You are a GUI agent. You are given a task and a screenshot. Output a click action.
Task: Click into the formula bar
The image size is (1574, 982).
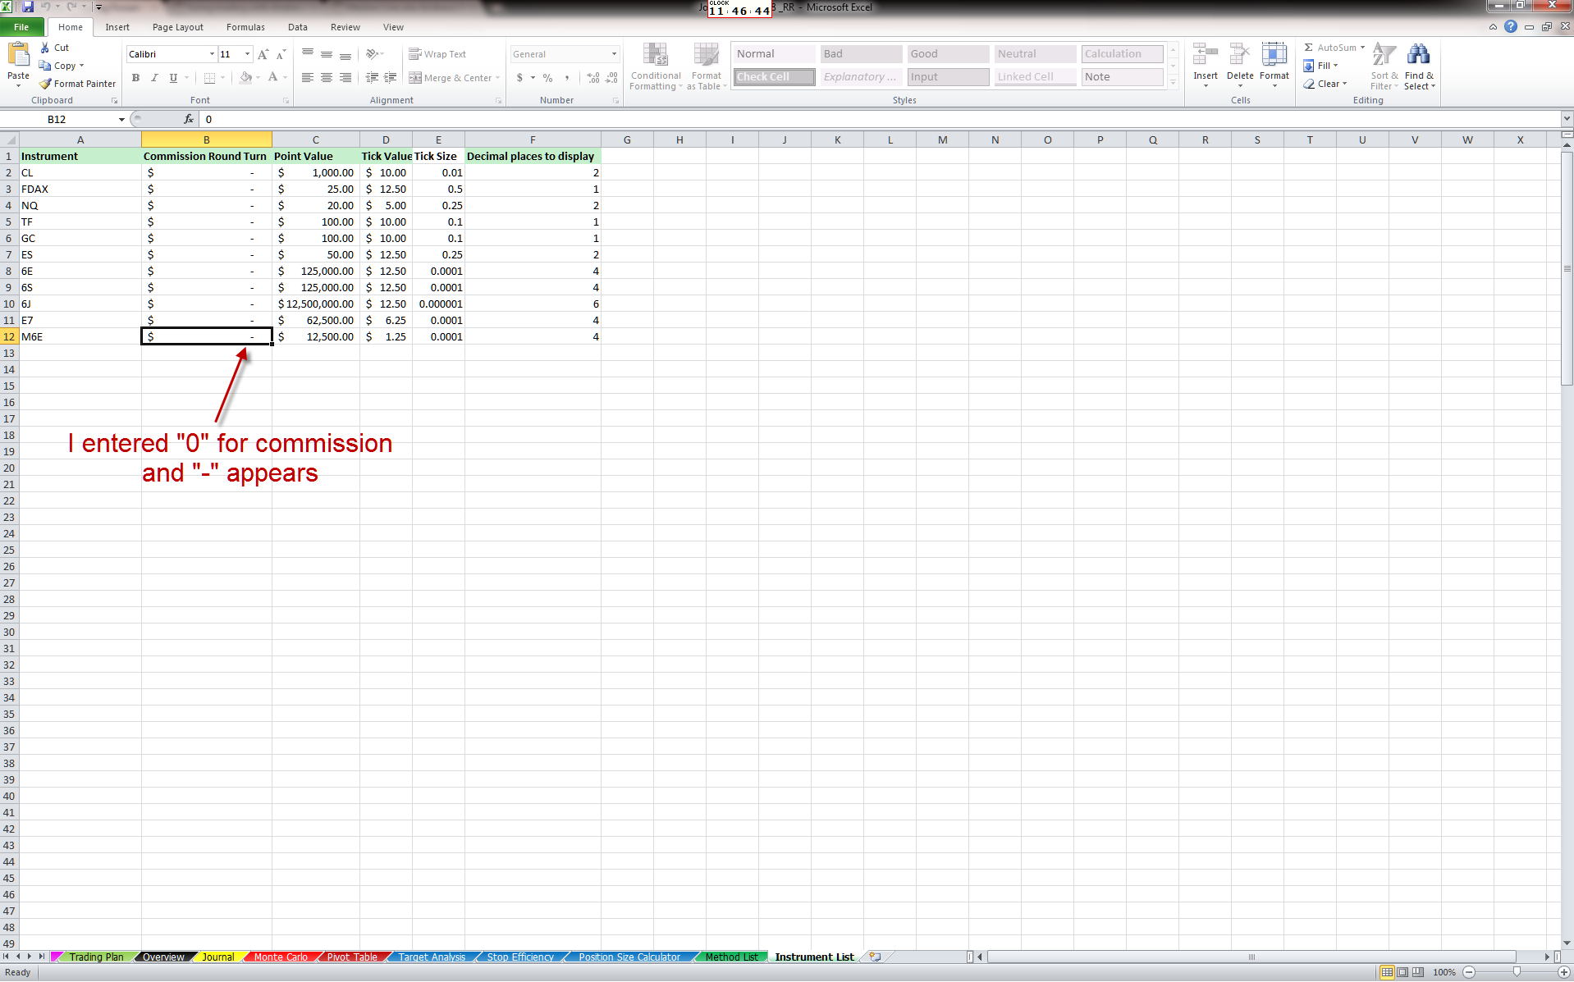pyautogui.click(x=878, y=120)
